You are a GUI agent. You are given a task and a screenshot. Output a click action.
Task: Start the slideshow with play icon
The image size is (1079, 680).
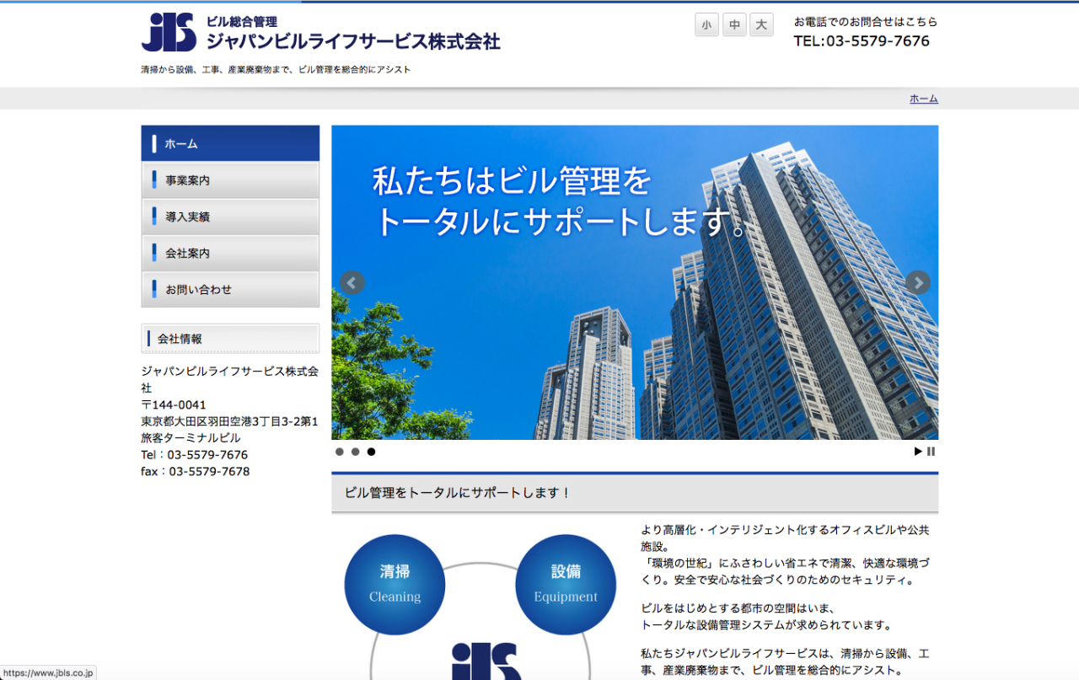(x=918, y=452)
